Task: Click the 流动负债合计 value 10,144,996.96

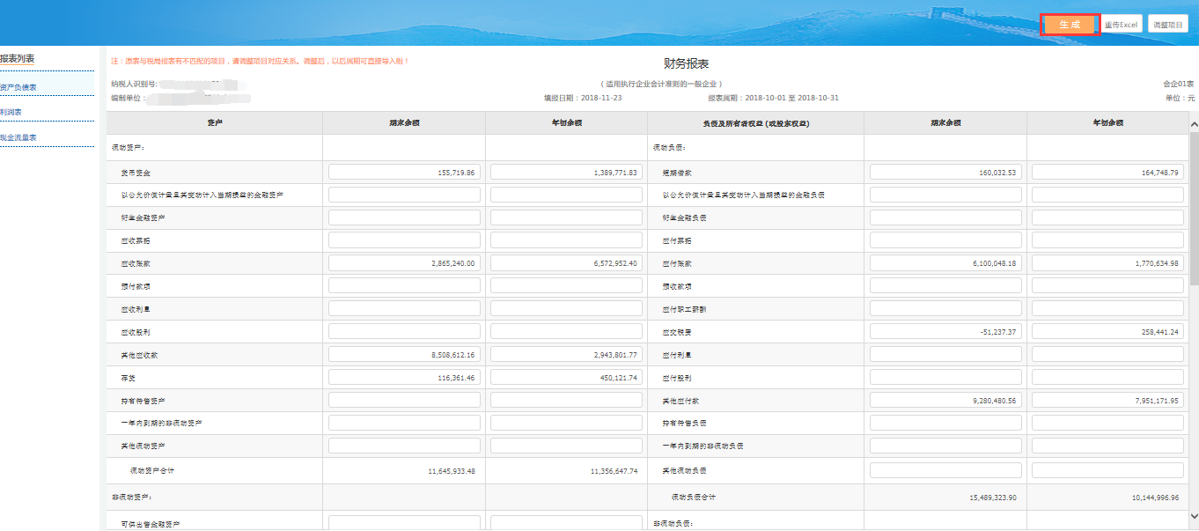Action: click(x=1155, y=498)
